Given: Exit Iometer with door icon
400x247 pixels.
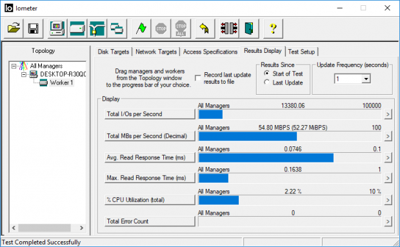Looking at the screenshot, I should 249,28.
